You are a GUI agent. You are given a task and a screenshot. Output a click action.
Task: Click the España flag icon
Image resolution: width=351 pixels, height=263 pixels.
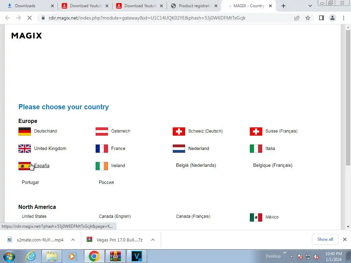[25, 166]
